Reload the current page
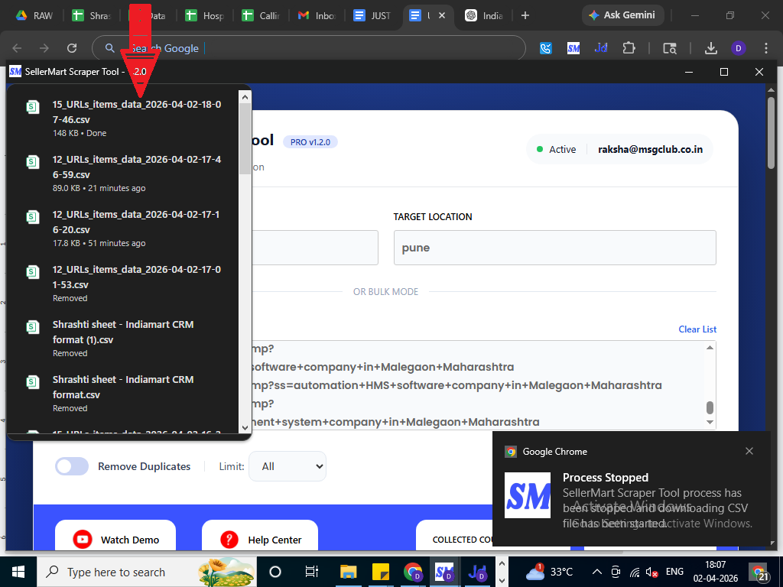This screenshot has width=783, height=587. click(72, 48)
